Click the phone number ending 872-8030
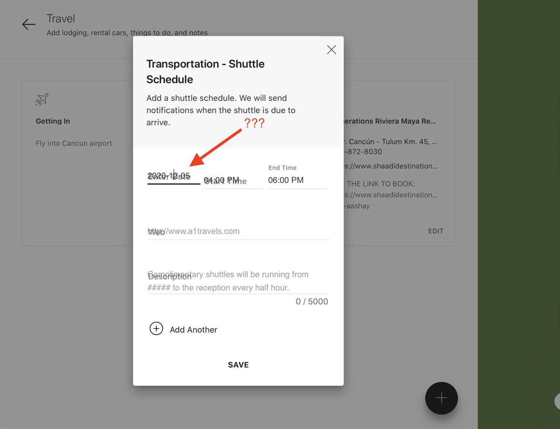Screen dimensions: 560x429 tap(363, 152)
